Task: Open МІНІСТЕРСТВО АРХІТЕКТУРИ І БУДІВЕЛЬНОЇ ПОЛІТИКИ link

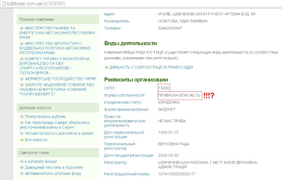Action: coord(55,48)
